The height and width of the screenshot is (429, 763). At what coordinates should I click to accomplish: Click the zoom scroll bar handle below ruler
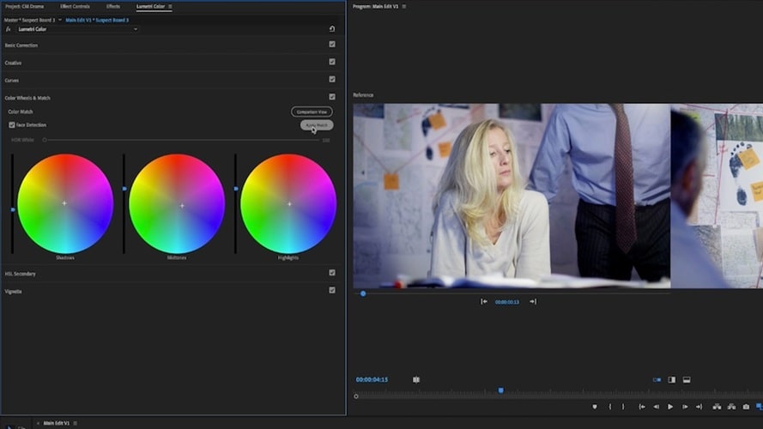tap(356, 396)
